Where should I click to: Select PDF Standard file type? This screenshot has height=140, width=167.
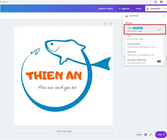pyautogui.click(x=144, y=45)
